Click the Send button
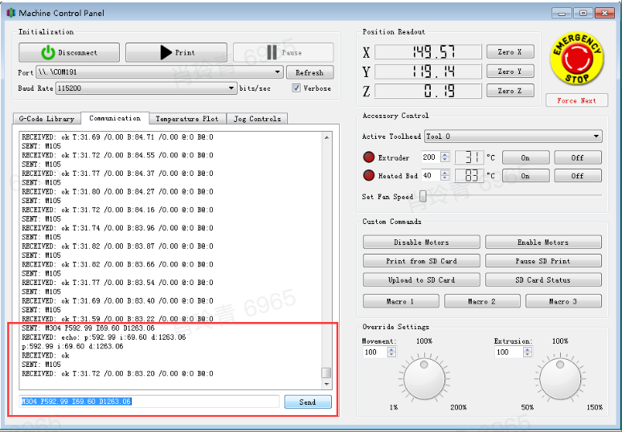622x432 pixels. point(308,401)
